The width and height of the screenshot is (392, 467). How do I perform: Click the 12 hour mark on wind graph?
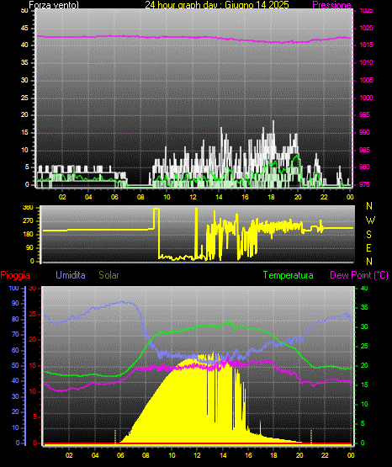click(x=193, y=197)
